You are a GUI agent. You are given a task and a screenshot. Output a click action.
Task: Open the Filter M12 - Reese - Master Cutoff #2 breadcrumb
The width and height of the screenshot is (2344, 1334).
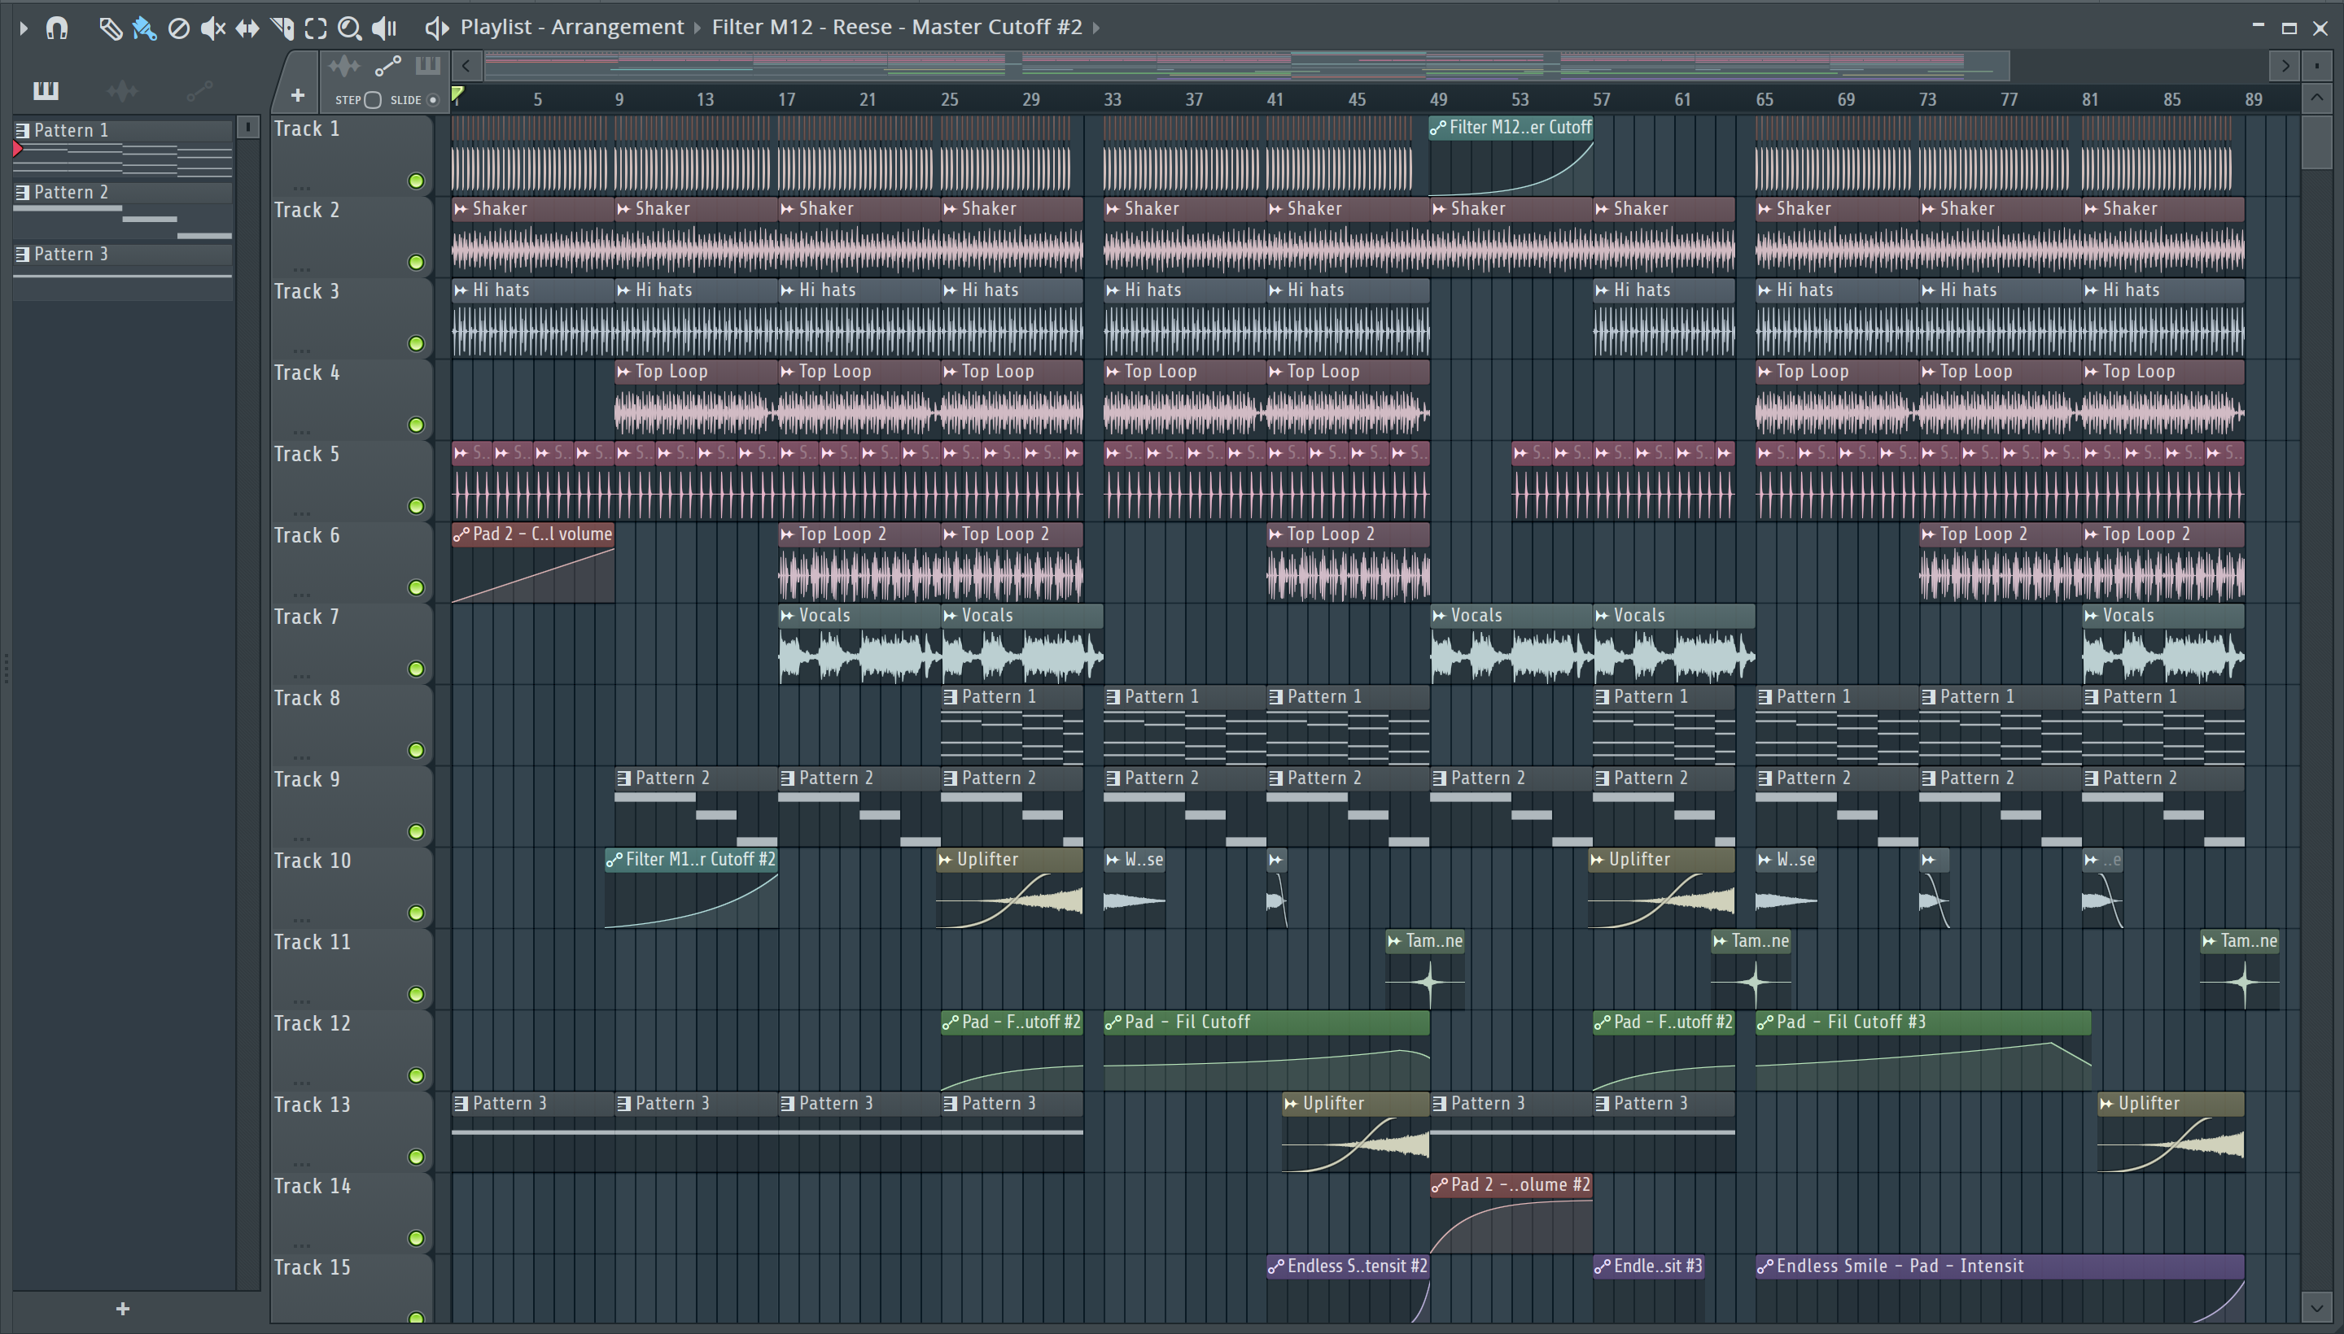[897, 27]
